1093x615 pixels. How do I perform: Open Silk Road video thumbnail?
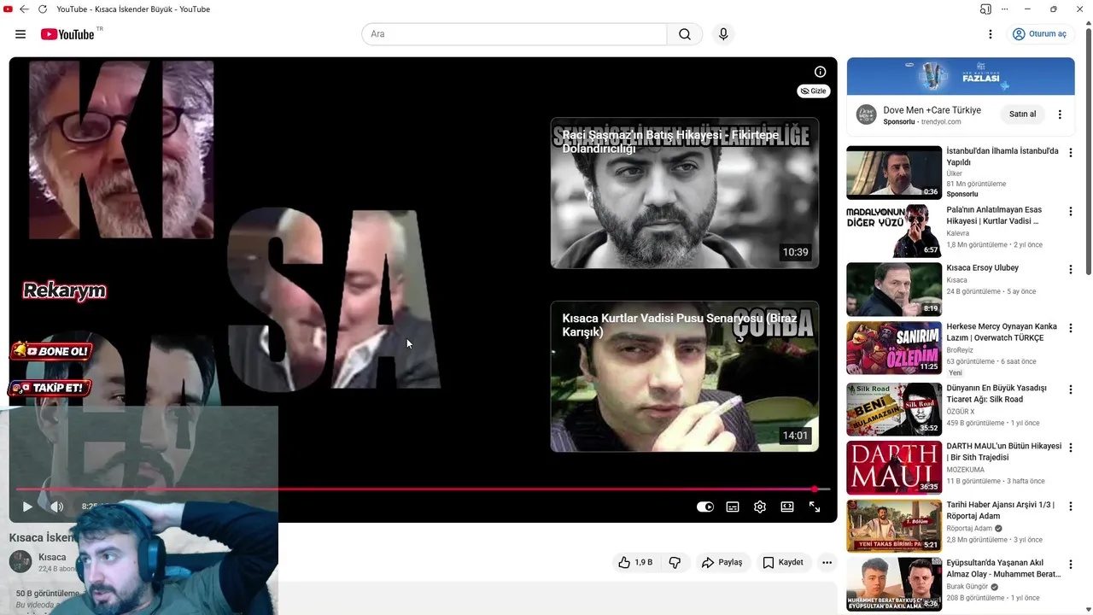click(894, 409)
